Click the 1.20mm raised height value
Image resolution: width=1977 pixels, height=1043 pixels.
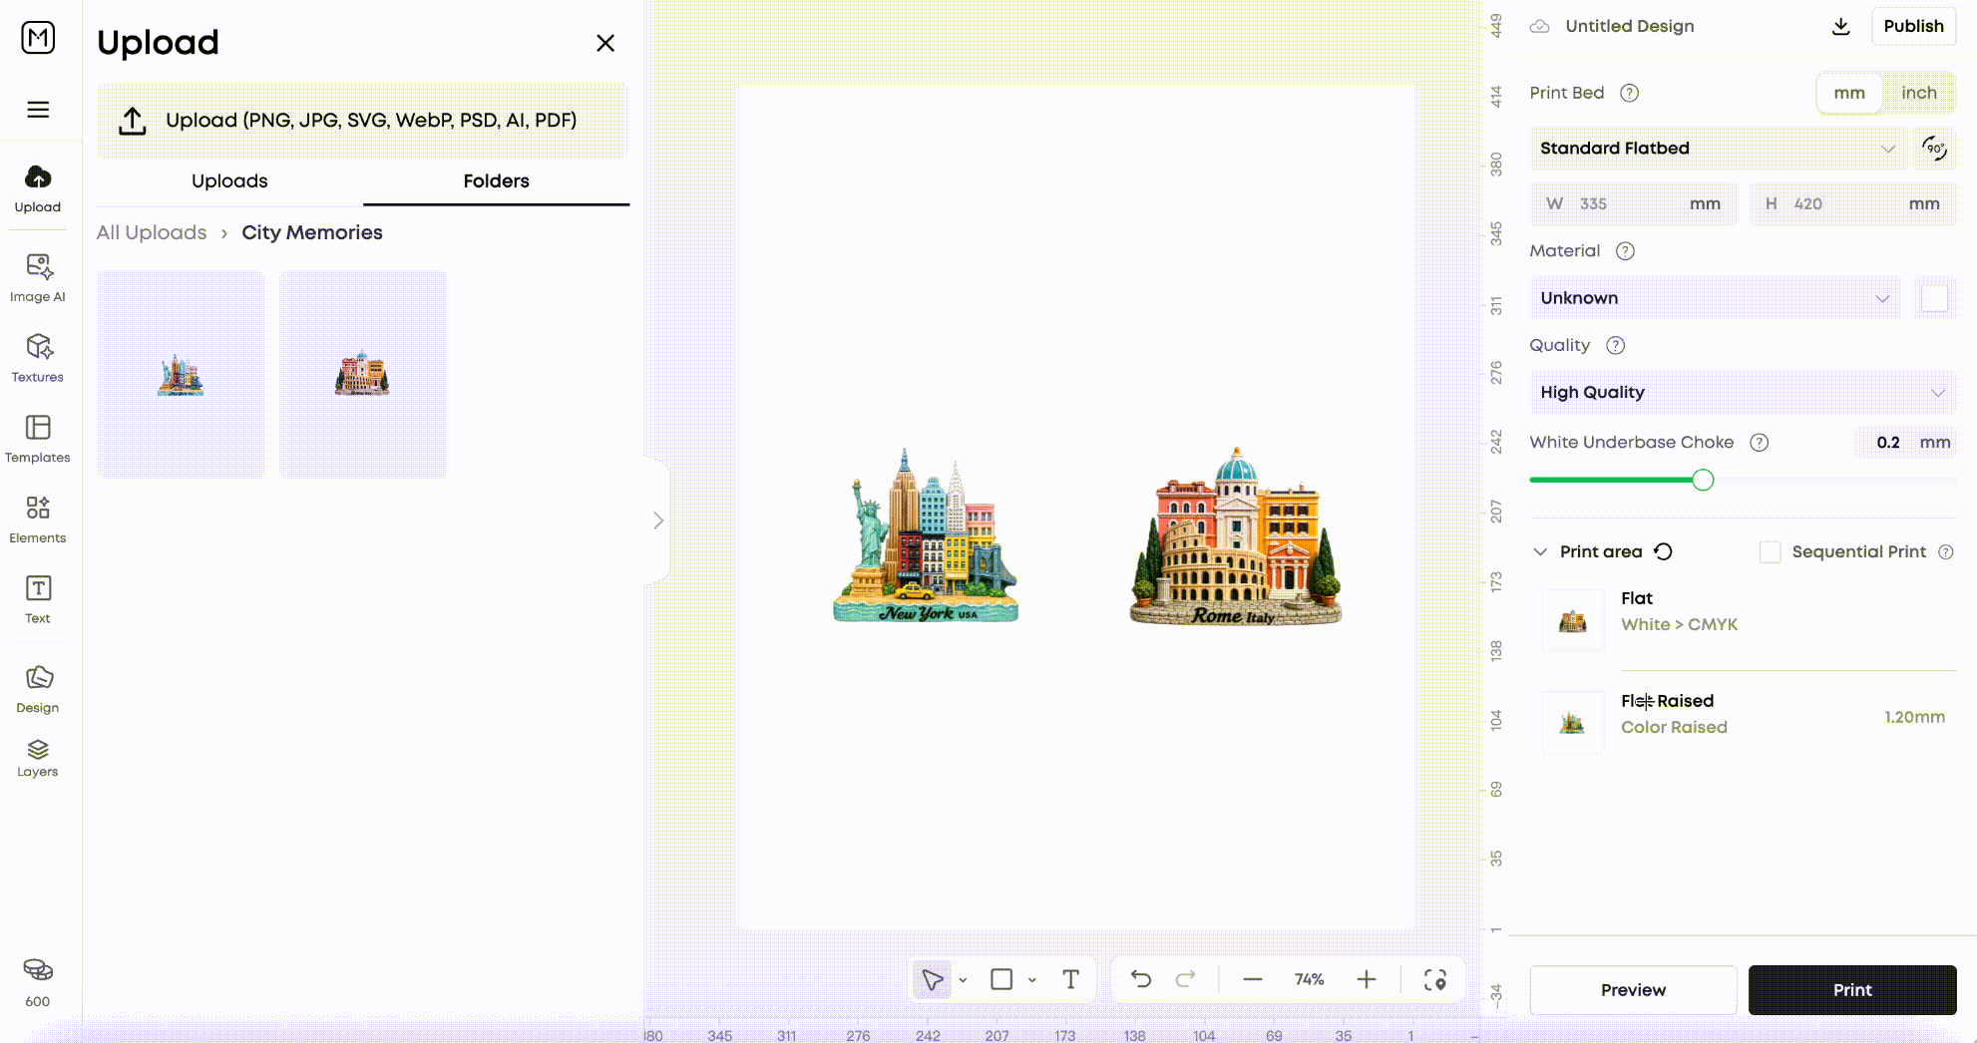point(1914,717)
